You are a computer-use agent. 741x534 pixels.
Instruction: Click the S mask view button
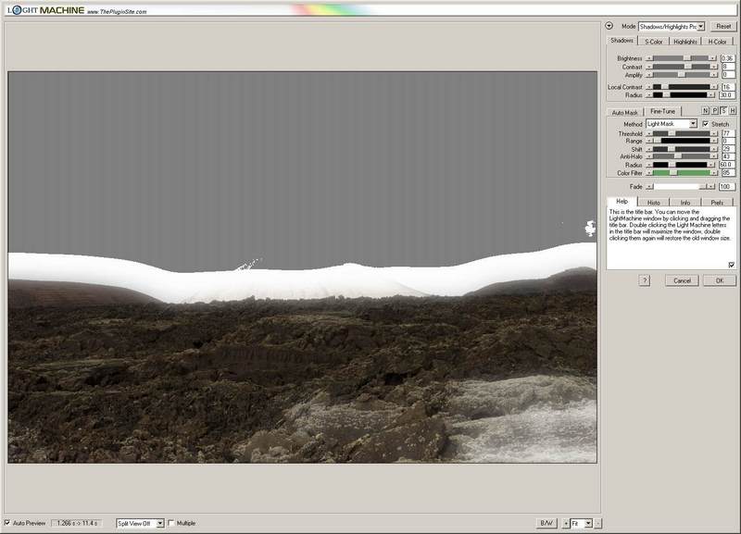(723, 111)
